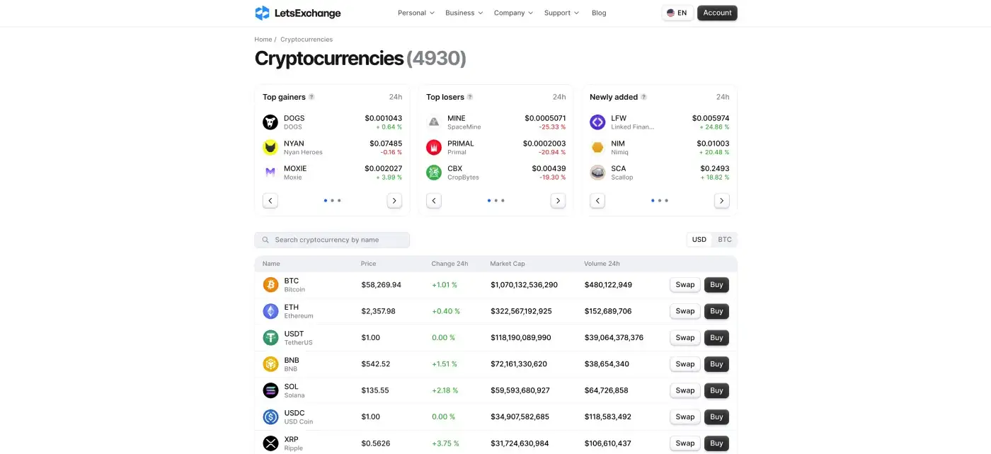Image resolution: width=991 pixels, height=454 pixels.
Task: Click the Bitcoin coin icon
Action: [x=270, y=285]
